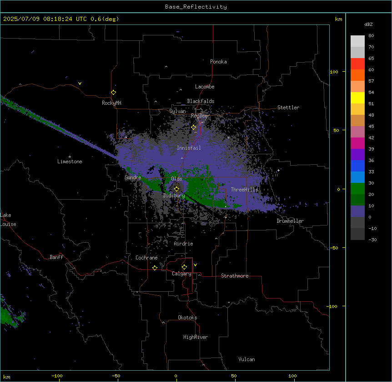Click the Didsbury label
The width and height of the screenshot is (392, 382).
(x=174, y=196)
